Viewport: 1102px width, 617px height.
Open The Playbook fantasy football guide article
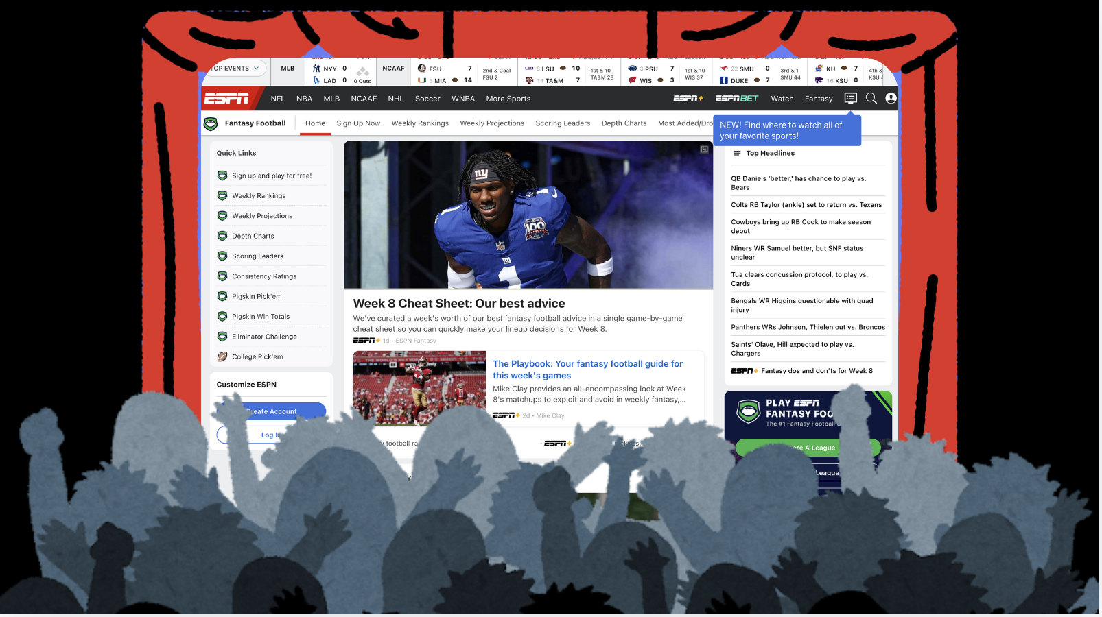[587, 370]
